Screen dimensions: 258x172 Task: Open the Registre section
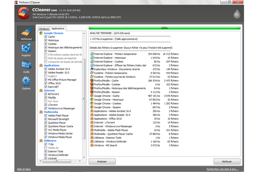26,50
